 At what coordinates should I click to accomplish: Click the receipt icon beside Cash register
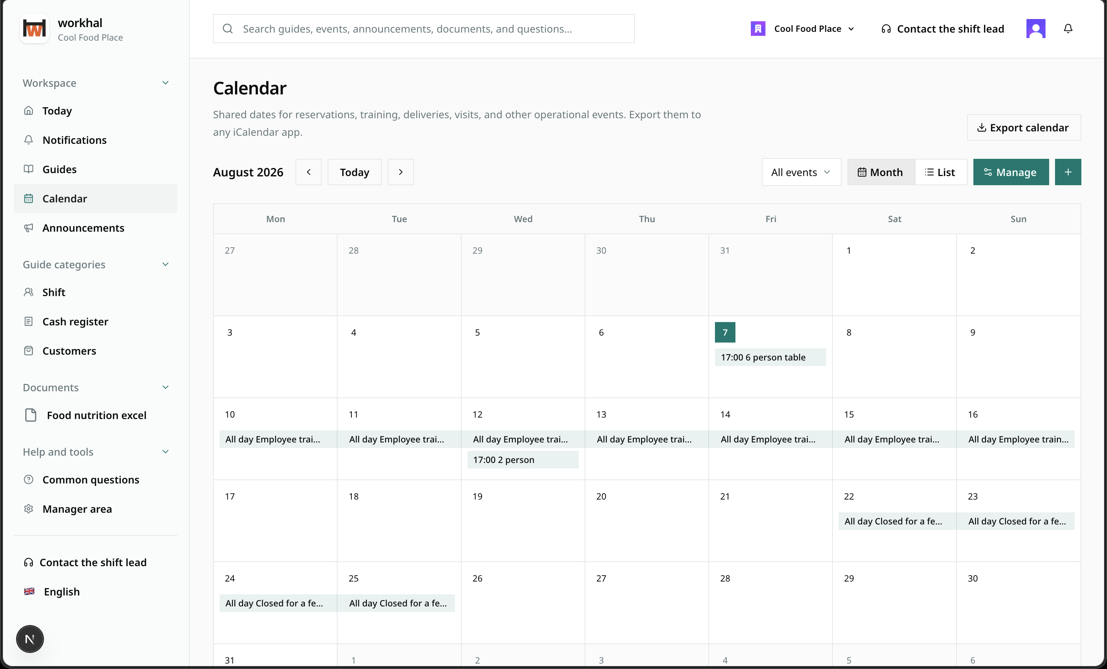29,321
